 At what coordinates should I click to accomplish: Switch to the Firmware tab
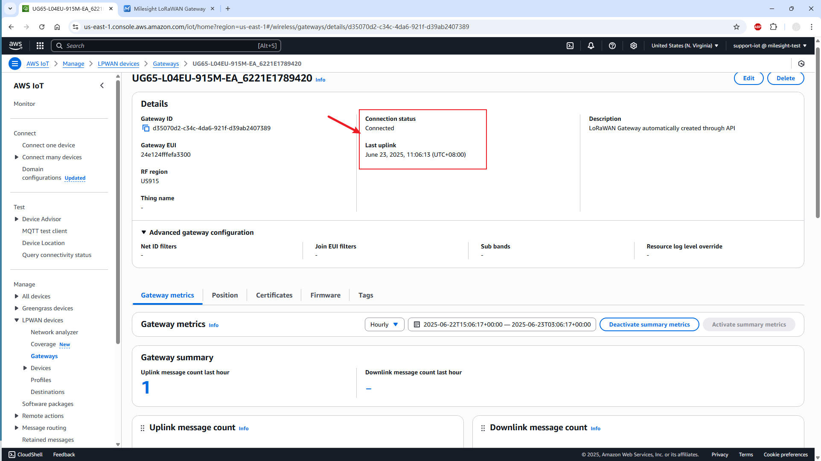pos(325,295)
